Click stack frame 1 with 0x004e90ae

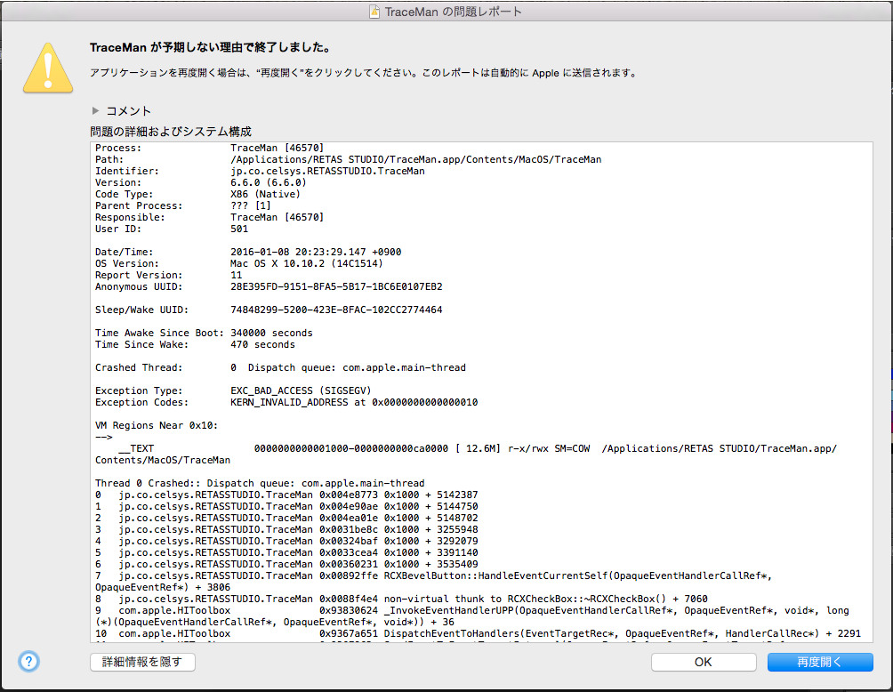click(x=286, y=506)
